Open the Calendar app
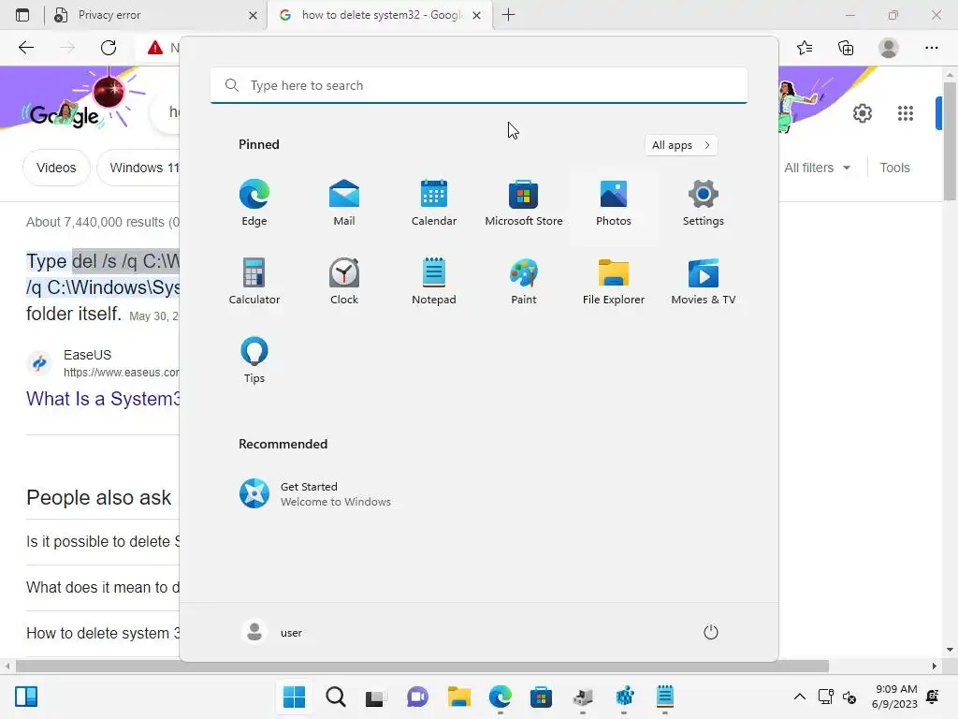 (434, 203)
